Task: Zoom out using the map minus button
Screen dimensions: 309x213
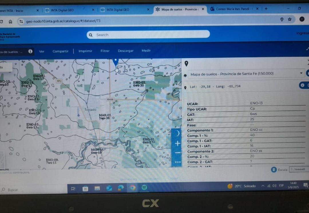Action: [178, 153]
